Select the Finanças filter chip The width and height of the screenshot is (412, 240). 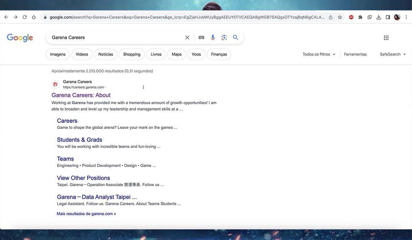pyautogui.click(x=219, y=54)
